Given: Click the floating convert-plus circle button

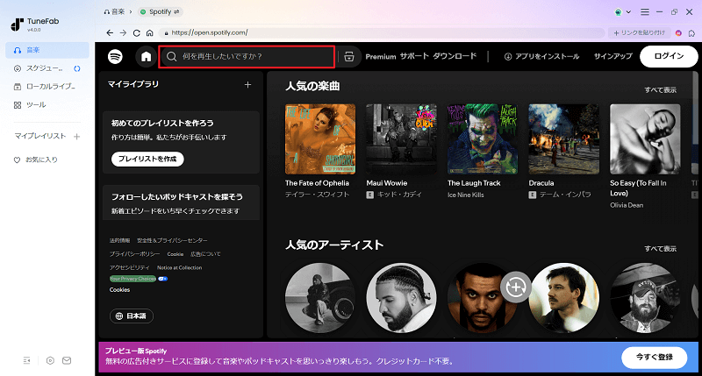Looking at the screenshot, I should [516, 287].
